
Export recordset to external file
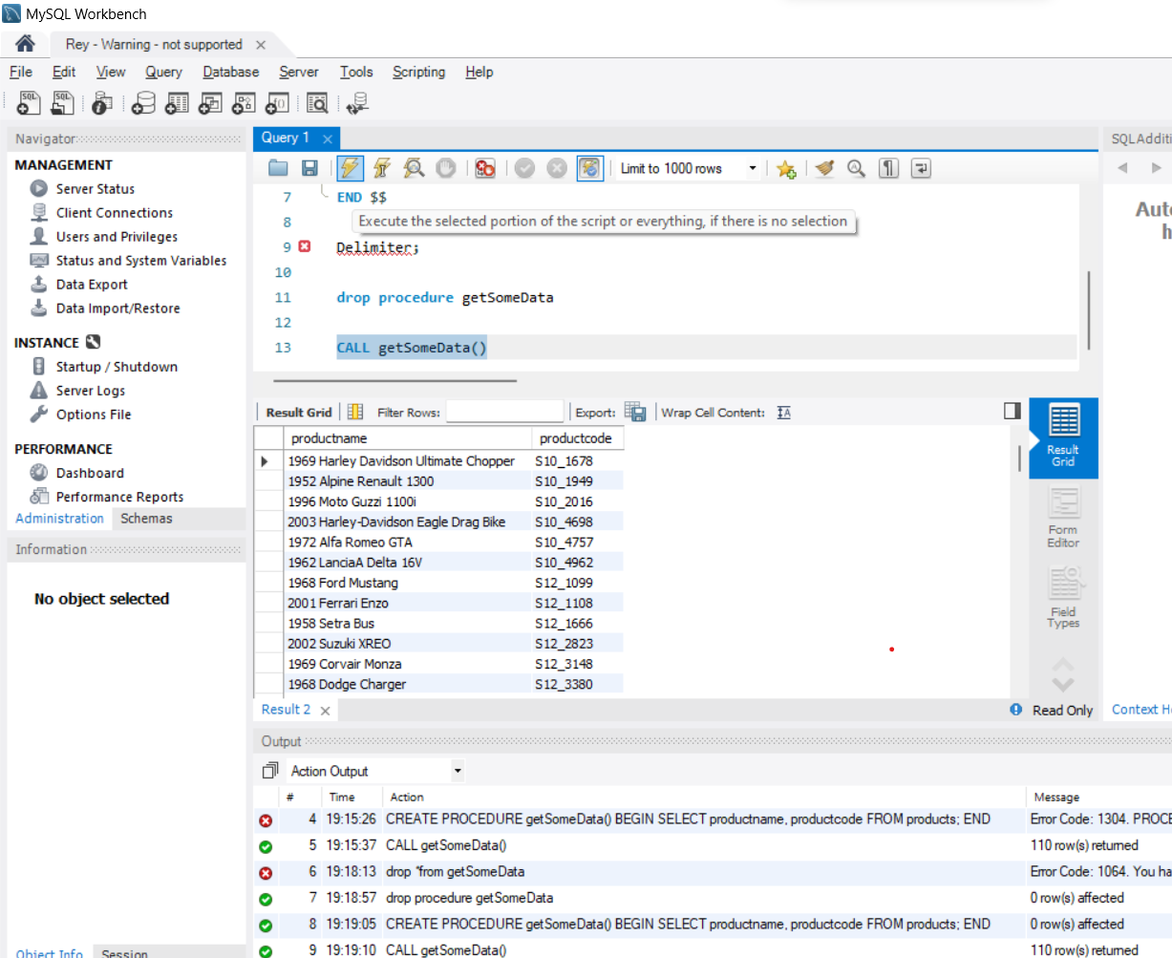coord(635,412)
